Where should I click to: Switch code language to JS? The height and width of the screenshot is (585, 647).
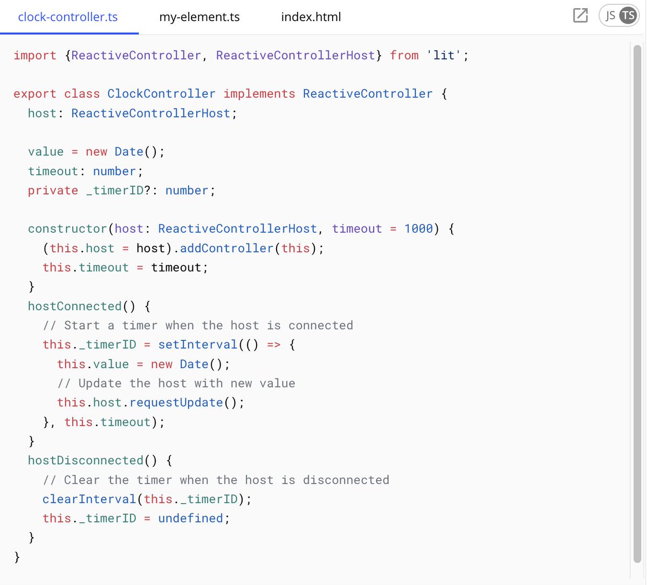[610, 15]
